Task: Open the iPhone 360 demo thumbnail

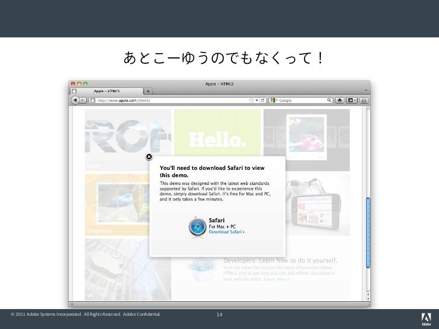Action: (317, 205)
